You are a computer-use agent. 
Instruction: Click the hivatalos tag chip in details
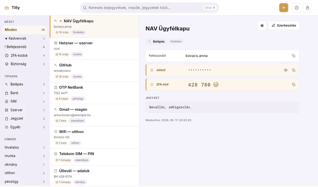click(176, 41)
